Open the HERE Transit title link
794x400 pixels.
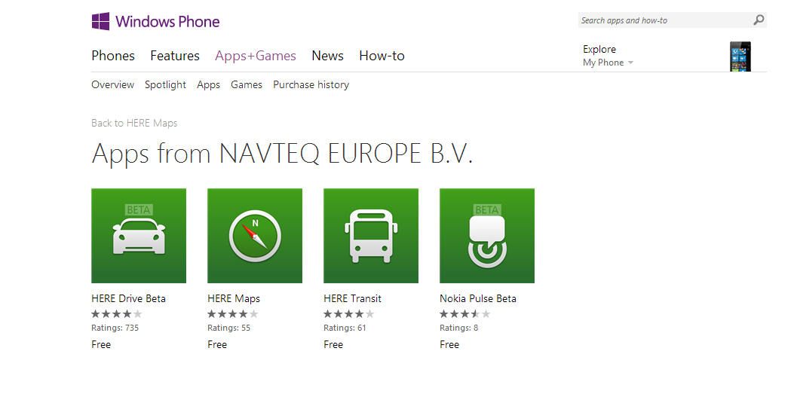click(352, 298)
